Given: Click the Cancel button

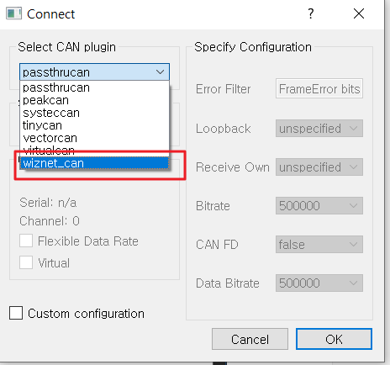Looking at the screenshot, I should point(250,339).
